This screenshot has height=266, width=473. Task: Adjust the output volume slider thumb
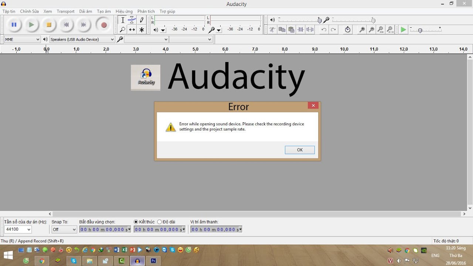(x=320, y=20)
